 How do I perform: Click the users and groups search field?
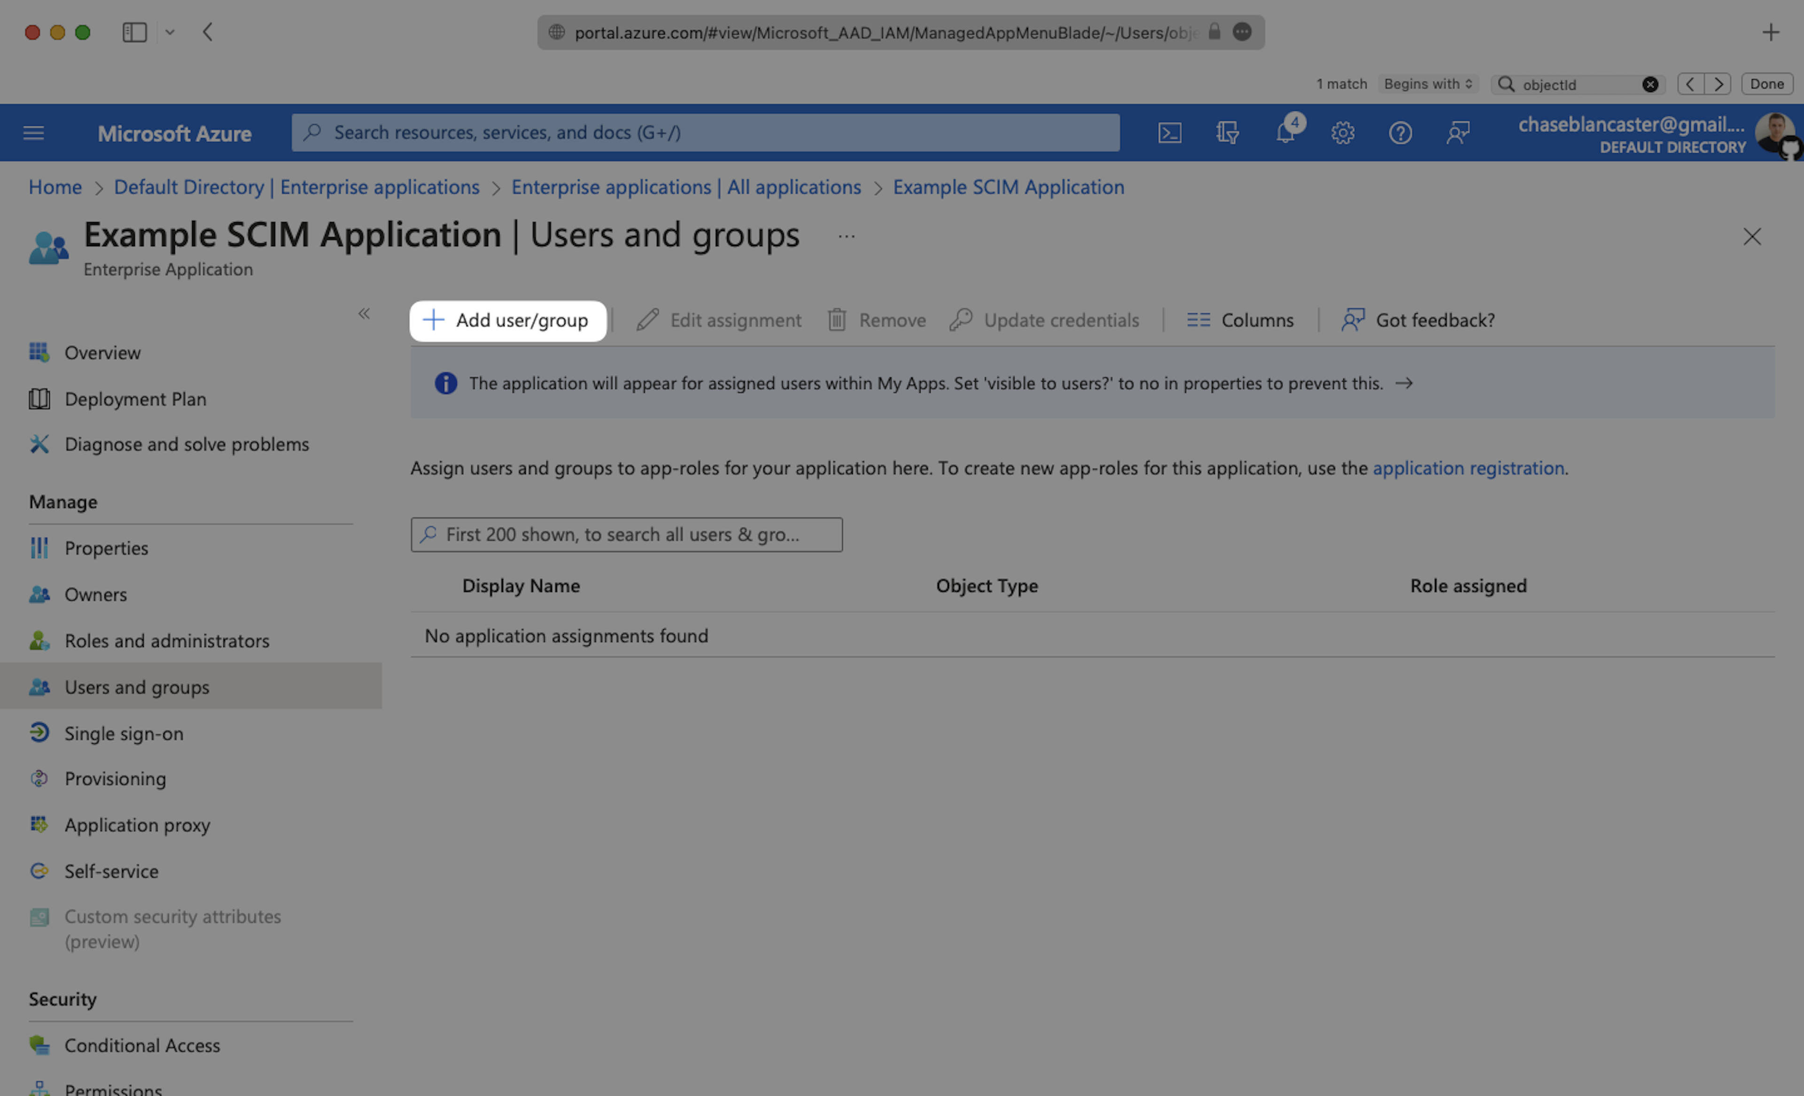[x=627, y=535]
